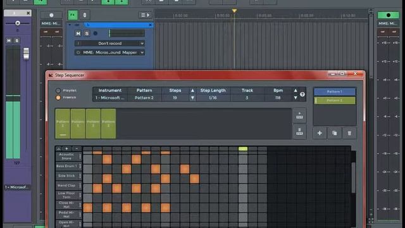Lower Bpm with the down arrow
Screen dimensions: 405x228
[296, 98]
